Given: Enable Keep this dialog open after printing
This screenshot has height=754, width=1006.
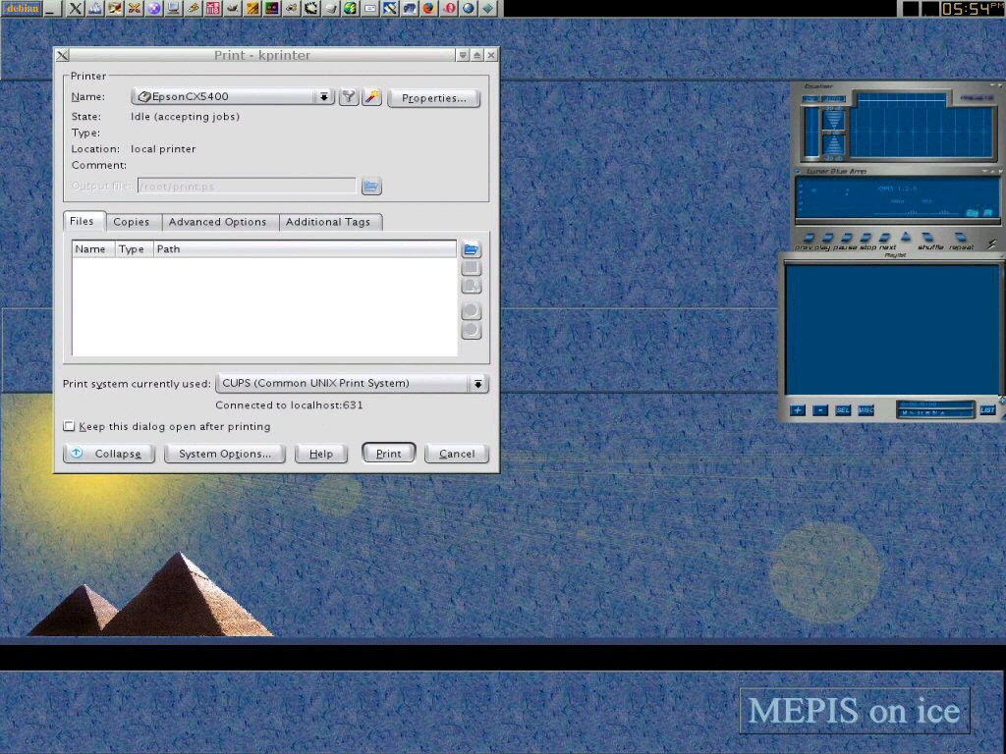Looking at the screenshot, I should point(69,427).
